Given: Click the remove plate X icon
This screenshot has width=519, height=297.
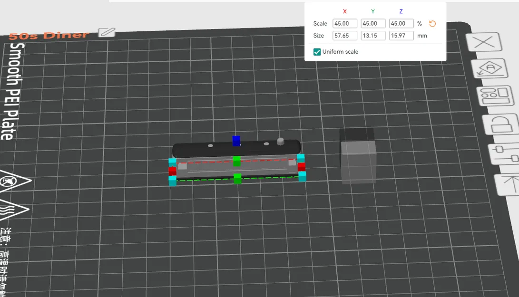Looking at the screenshot, I should click(x=484, y=42).
